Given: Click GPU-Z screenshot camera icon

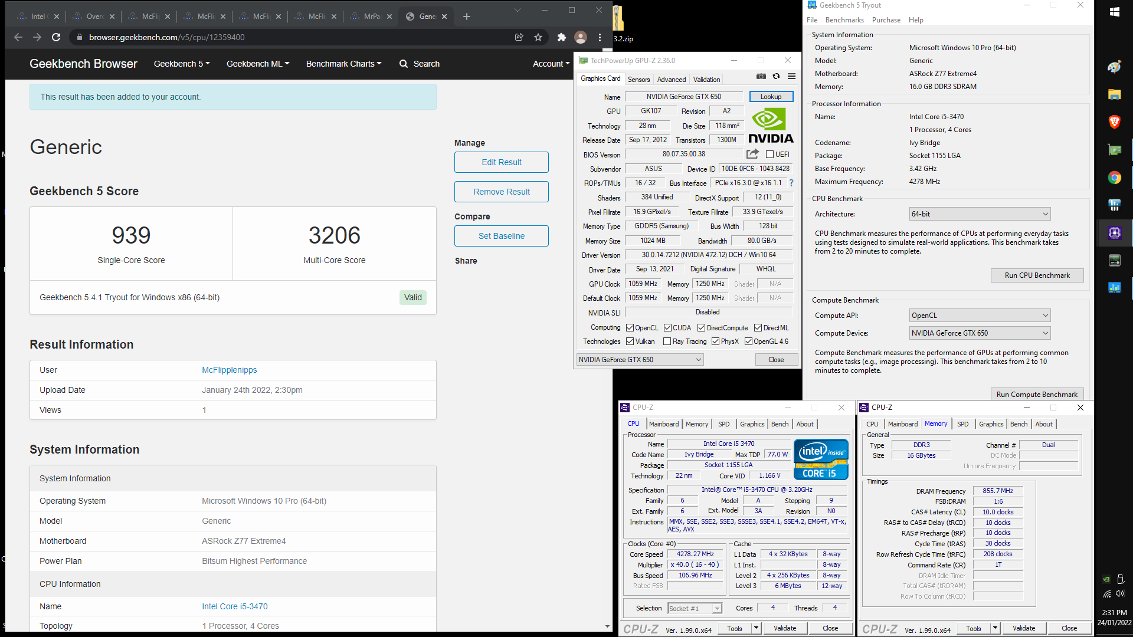Looking at the screenshot, I should (x=761, y=77).
